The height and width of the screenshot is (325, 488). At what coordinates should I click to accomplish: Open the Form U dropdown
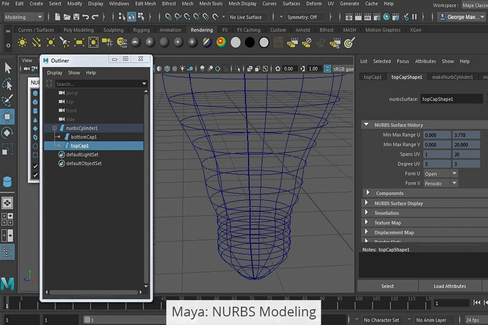440,174
